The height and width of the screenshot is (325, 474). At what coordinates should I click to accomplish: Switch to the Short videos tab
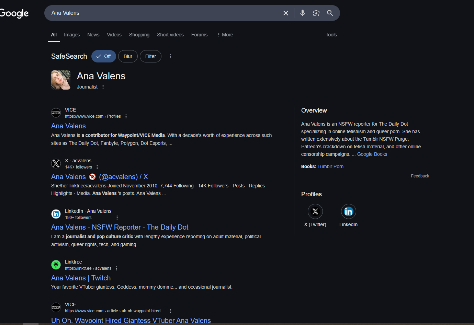(170, 35)
